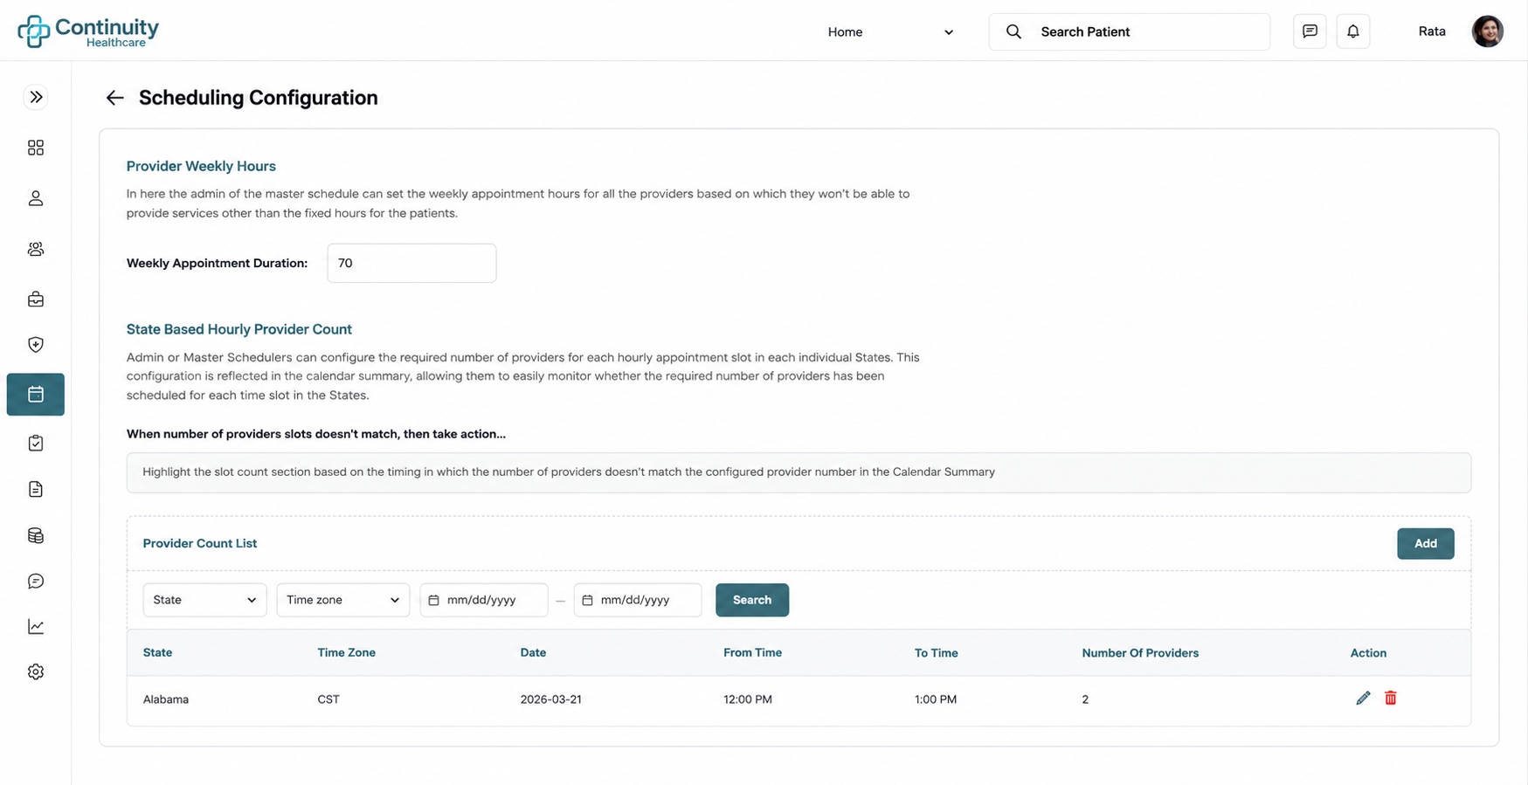Click the Number Of Providers column header
The height and width of the screenshot is (785, 1528).
(1140, 652)
